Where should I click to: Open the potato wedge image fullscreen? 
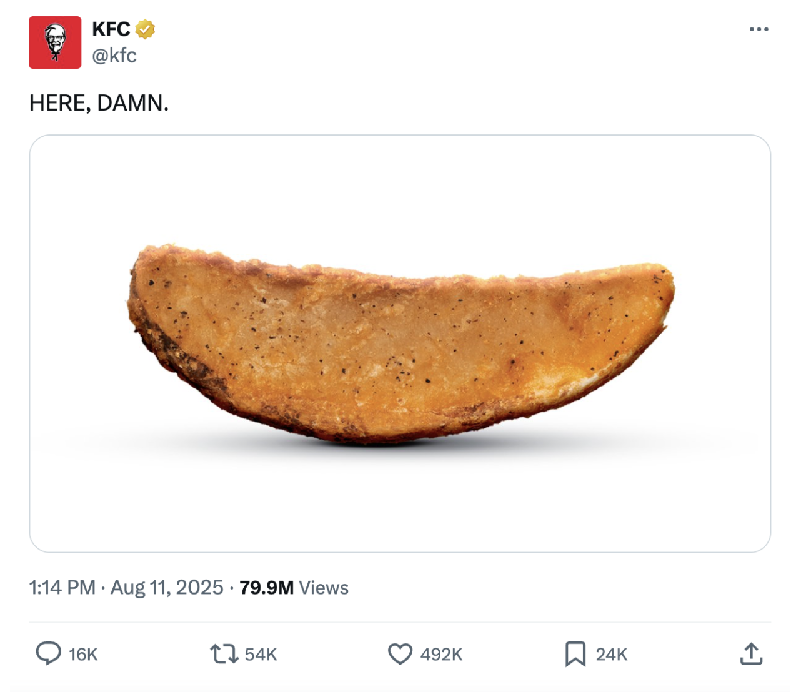click(x=398, y=344)
